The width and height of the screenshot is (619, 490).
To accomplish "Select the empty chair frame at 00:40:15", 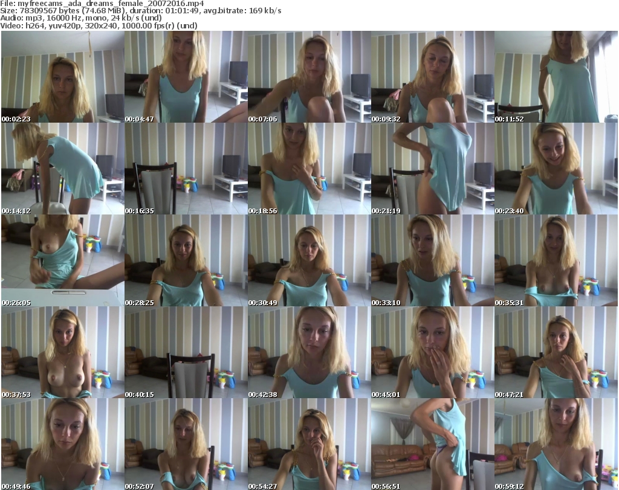I will (186, 352).
